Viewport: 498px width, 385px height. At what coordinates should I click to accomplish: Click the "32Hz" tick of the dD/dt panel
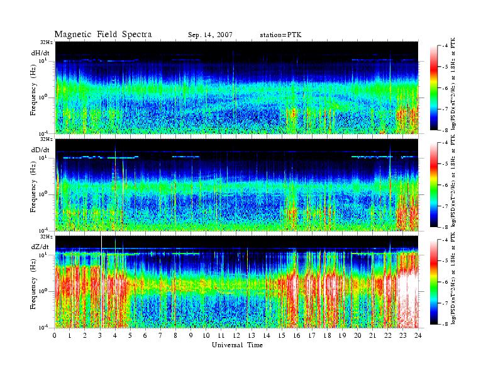coord(46,139)
